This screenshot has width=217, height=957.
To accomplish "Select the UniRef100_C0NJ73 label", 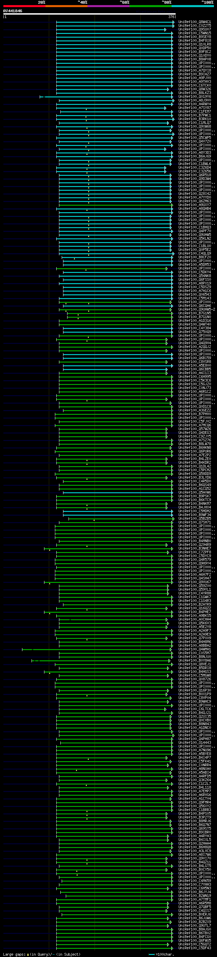I will (194, 388).
